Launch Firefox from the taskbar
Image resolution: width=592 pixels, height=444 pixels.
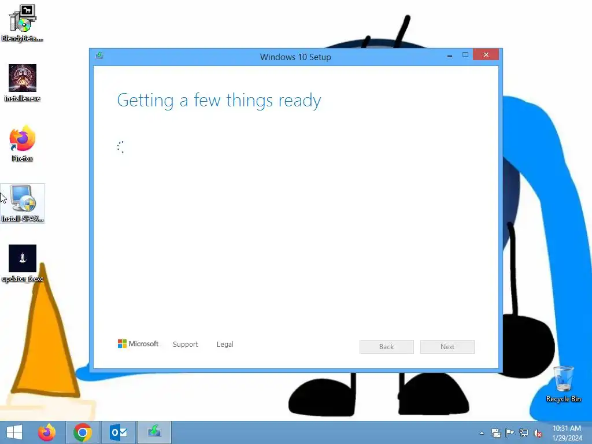pyautogui.click(x=47, y=432)
